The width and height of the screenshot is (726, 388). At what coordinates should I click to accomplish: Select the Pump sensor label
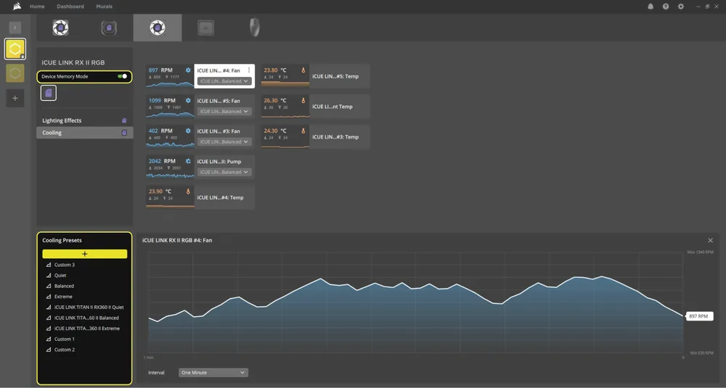point(219,162)
